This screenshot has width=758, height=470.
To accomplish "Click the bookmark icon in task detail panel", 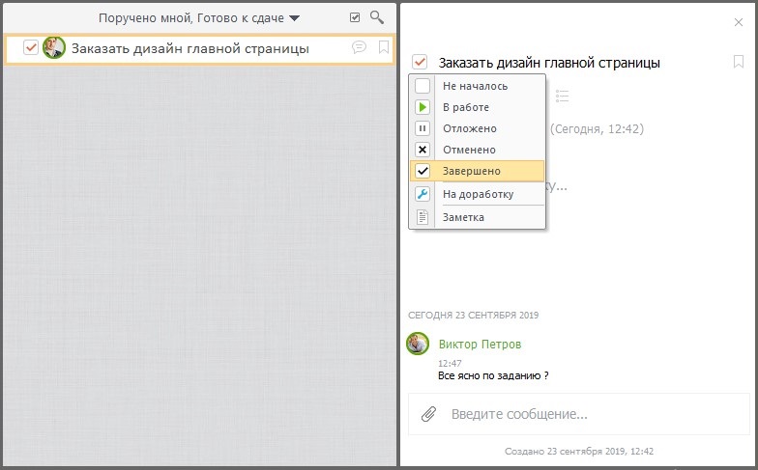I will point(739,62).
